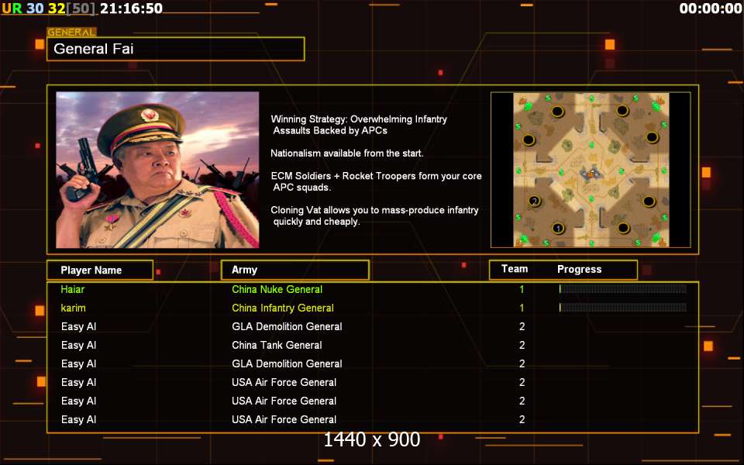Screen dimensions: 744x465
Task: Click team number 1 in Haiar's row
Action: (x=522, y=289)
